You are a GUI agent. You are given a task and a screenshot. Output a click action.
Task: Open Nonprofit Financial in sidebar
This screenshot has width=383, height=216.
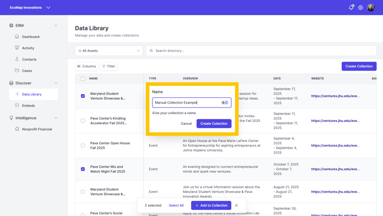point(37,129)
